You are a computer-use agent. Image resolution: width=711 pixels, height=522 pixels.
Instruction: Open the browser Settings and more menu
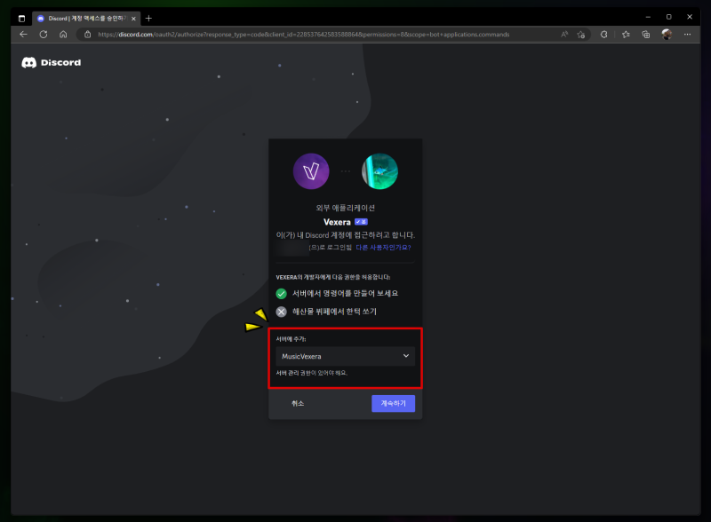coord(687,35)
